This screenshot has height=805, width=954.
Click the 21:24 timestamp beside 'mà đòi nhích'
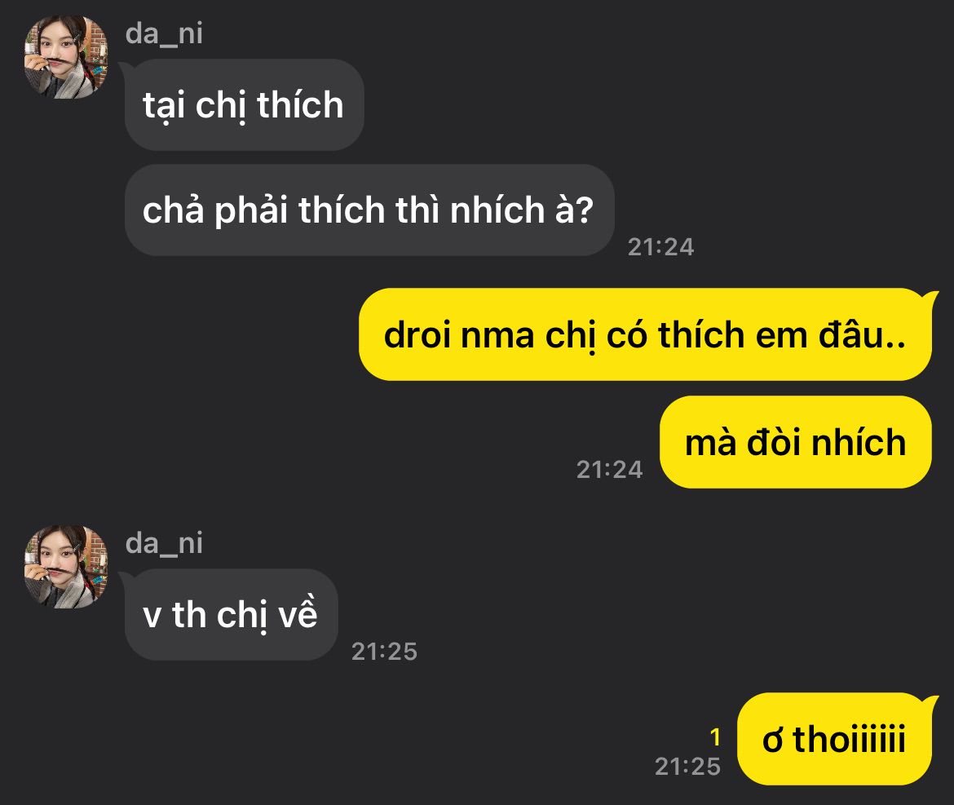(610, 469)
